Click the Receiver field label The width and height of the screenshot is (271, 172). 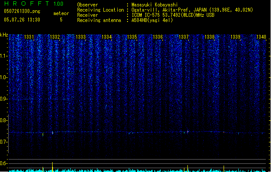point(87,15)
